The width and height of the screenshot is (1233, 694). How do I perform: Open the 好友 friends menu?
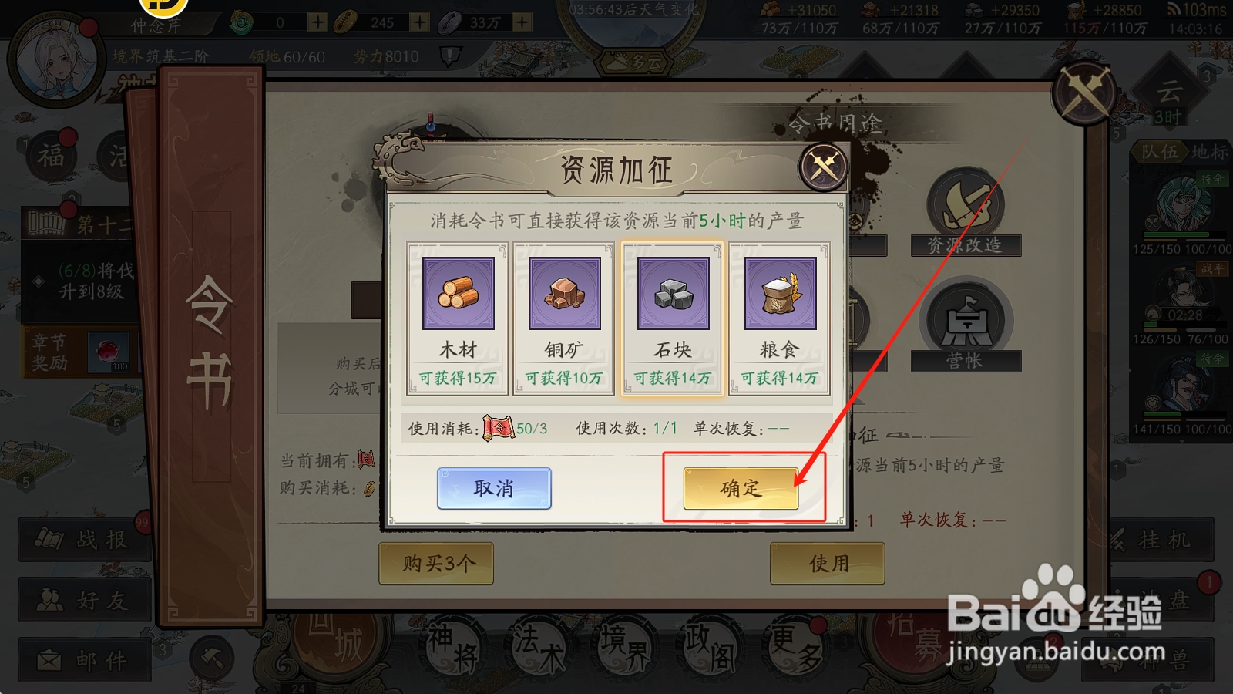(85, 599)
